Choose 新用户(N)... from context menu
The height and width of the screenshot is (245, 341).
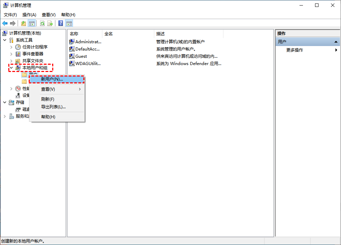(52, 79)
